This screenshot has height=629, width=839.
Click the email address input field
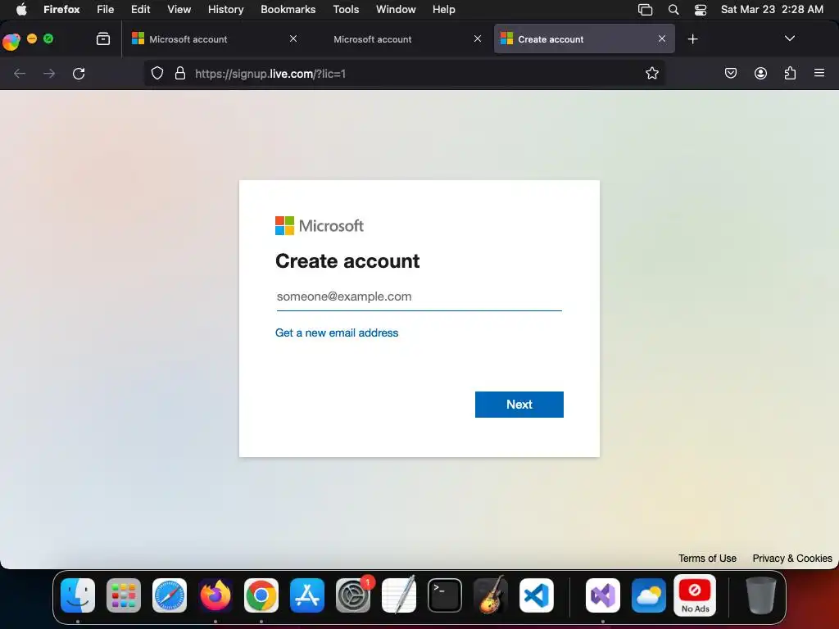click(419, 296)
